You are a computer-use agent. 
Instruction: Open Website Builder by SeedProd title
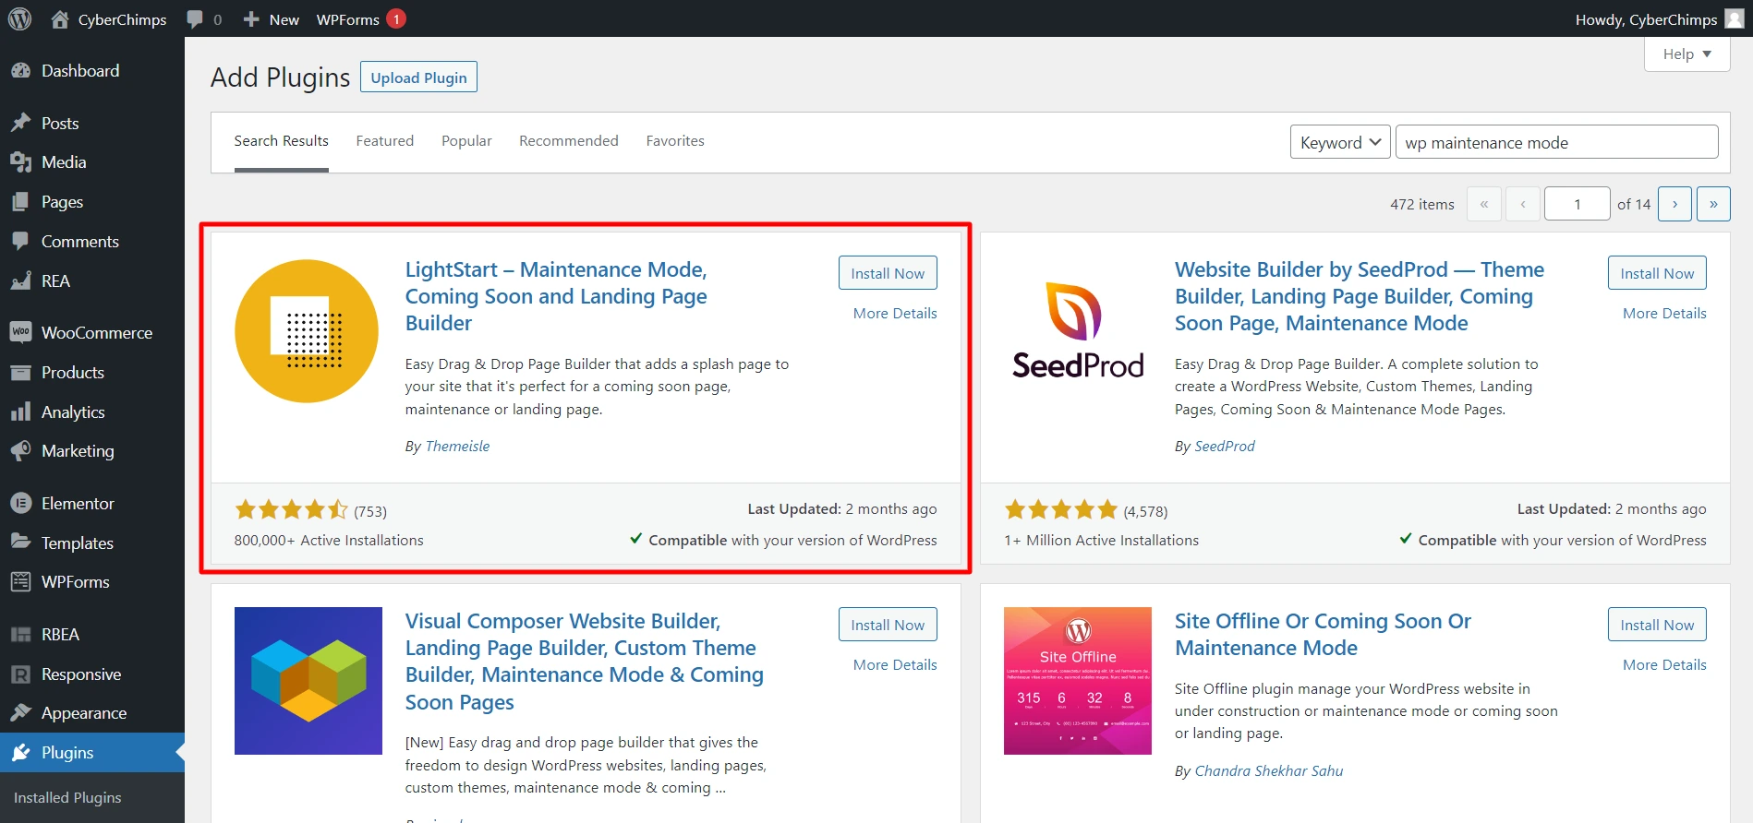(x=1359, y=296)
